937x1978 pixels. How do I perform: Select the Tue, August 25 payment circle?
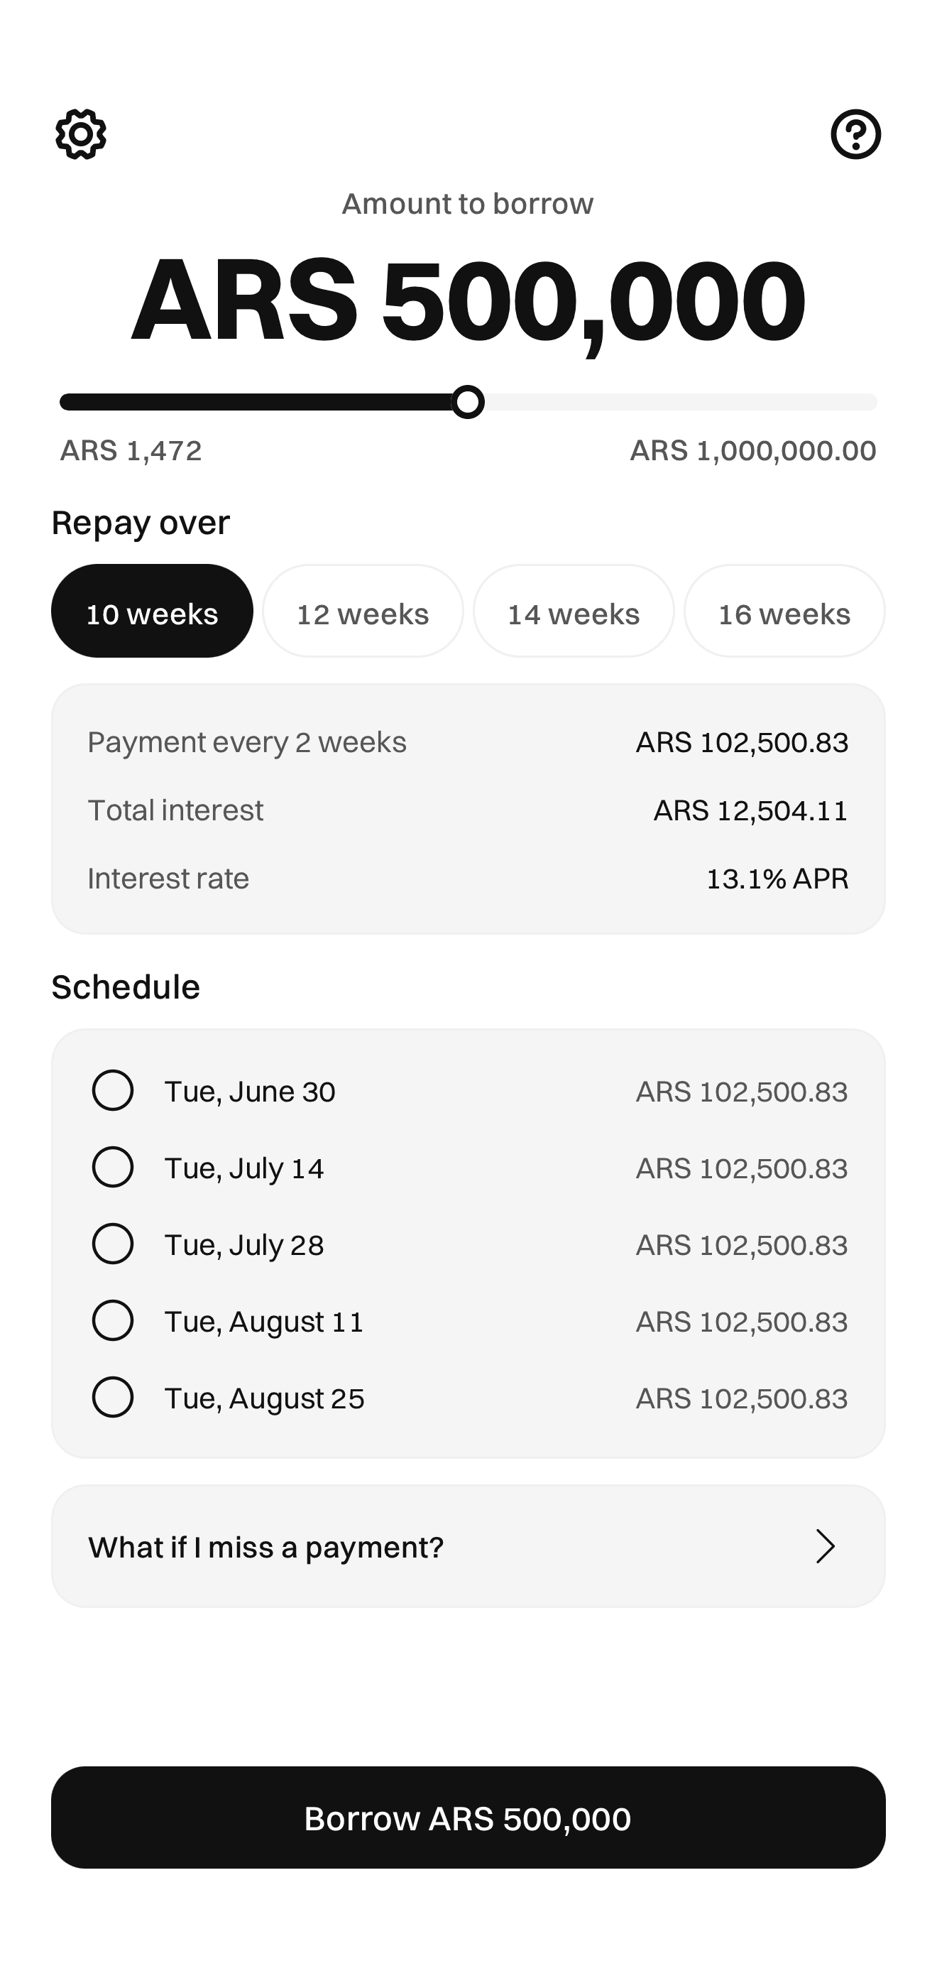pos(113,1398)
